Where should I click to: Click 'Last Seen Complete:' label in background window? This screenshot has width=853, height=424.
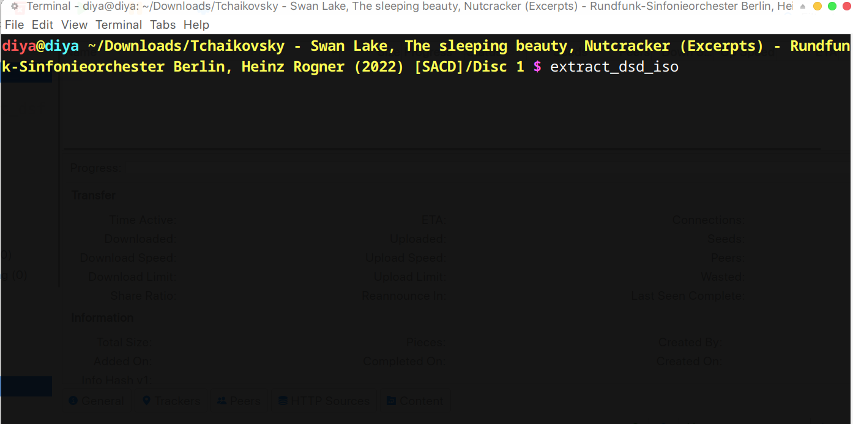(x=688, y=296)
